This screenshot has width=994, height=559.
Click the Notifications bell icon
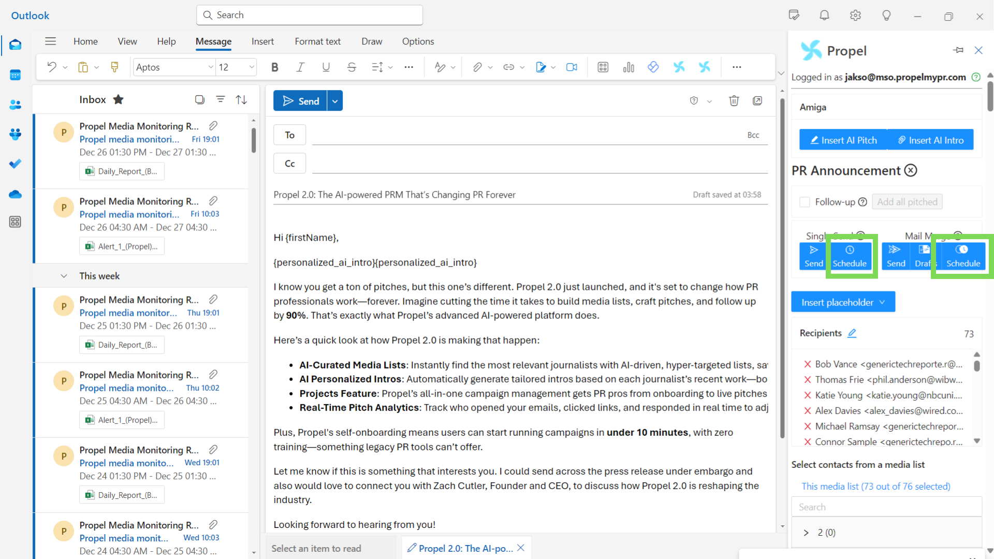824,16
